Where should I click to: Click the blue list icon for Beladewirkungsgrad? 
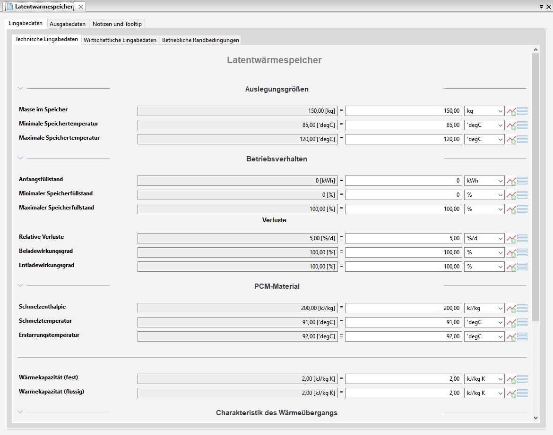click(x=522, y=253)
